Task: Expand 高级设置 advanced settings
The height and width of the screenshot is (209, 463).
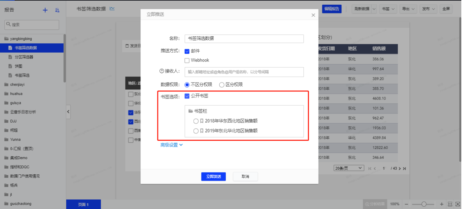Action: 171,145
